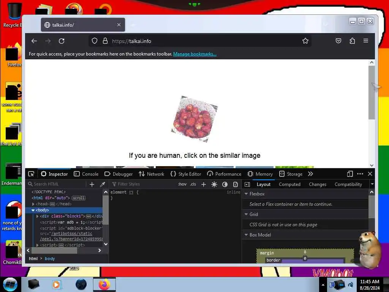Open the Storage tab

(x=291, y=174)
